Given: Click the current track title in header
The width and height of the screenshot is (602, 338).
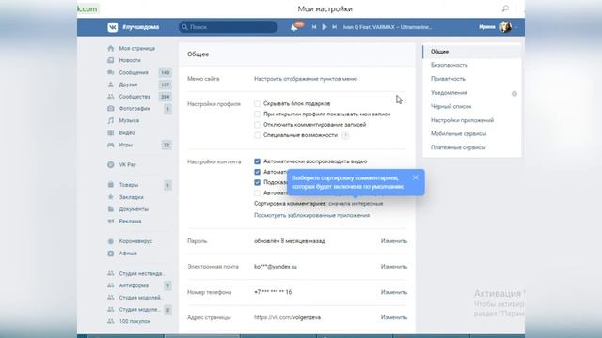Looking at the screenshot, I should coord(388,27).
